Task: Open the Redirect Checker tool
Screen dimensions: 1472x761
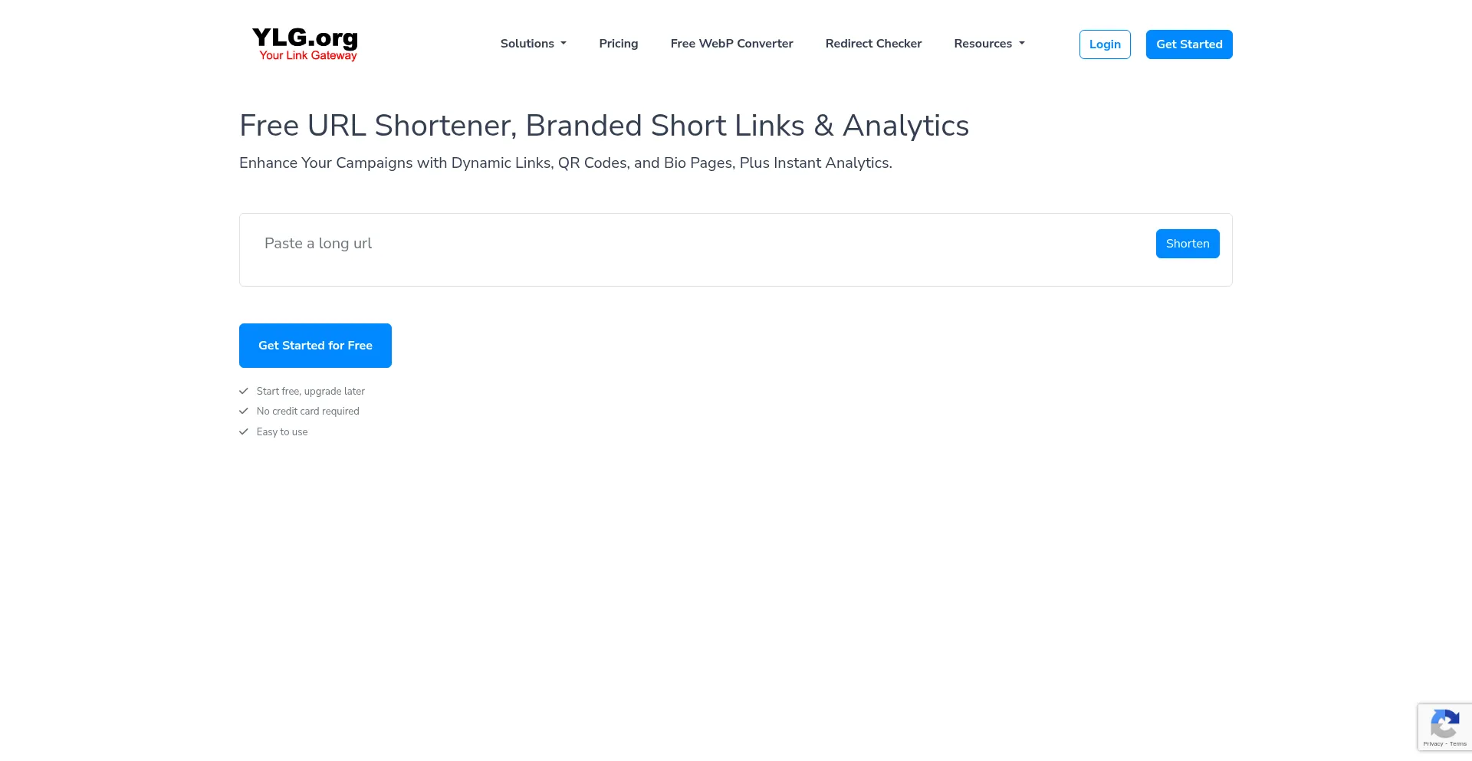Action: click(x=873, y=44)
